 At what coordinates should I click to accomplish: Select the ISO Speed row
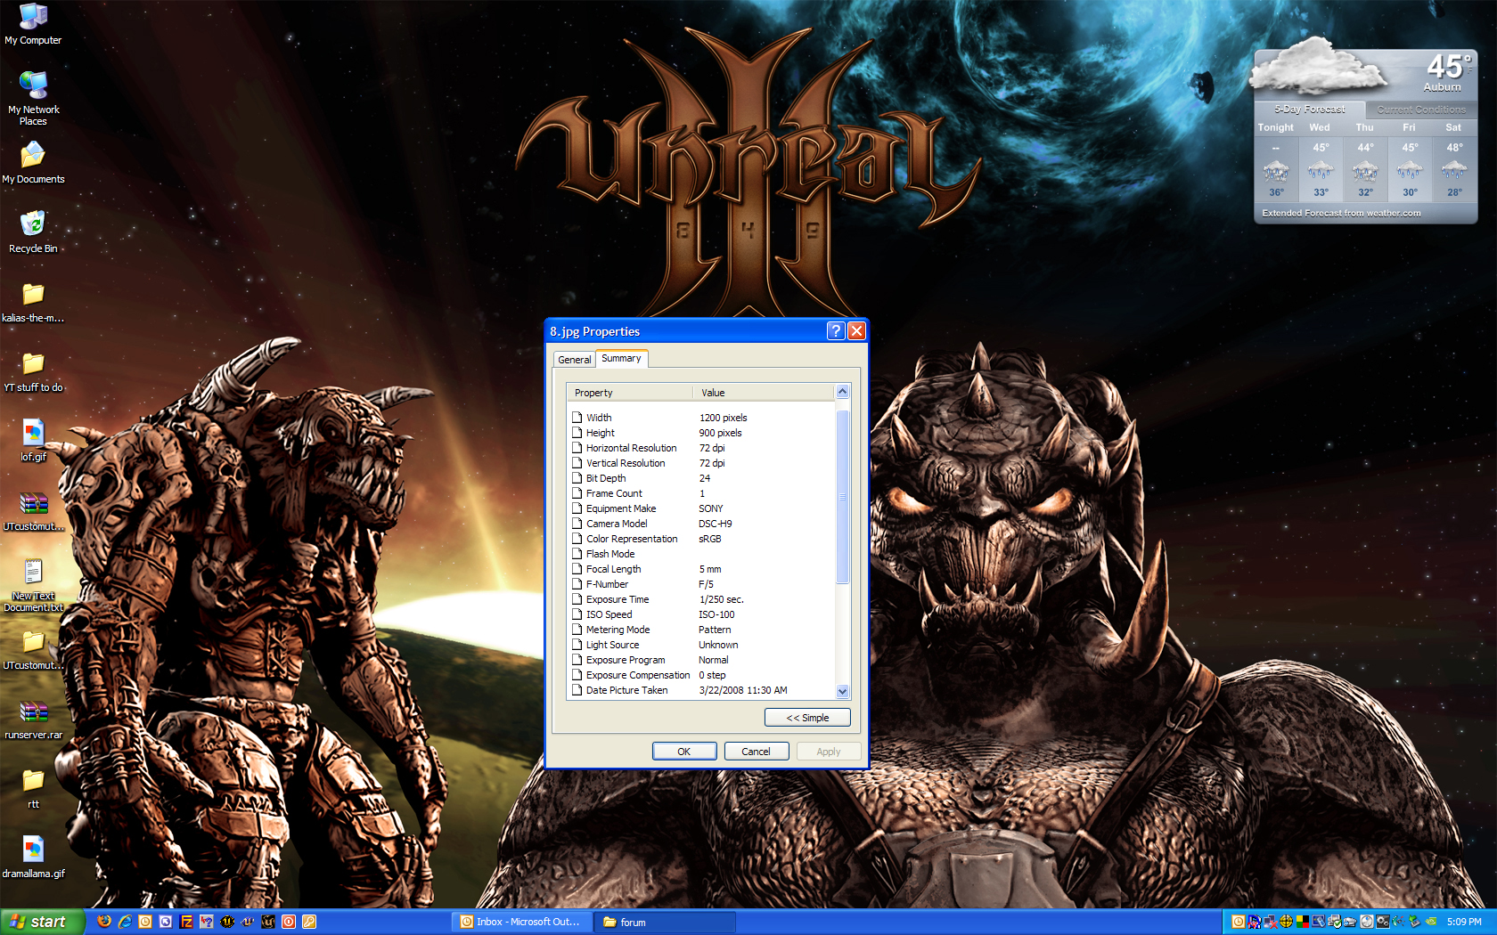click(701, 614)
